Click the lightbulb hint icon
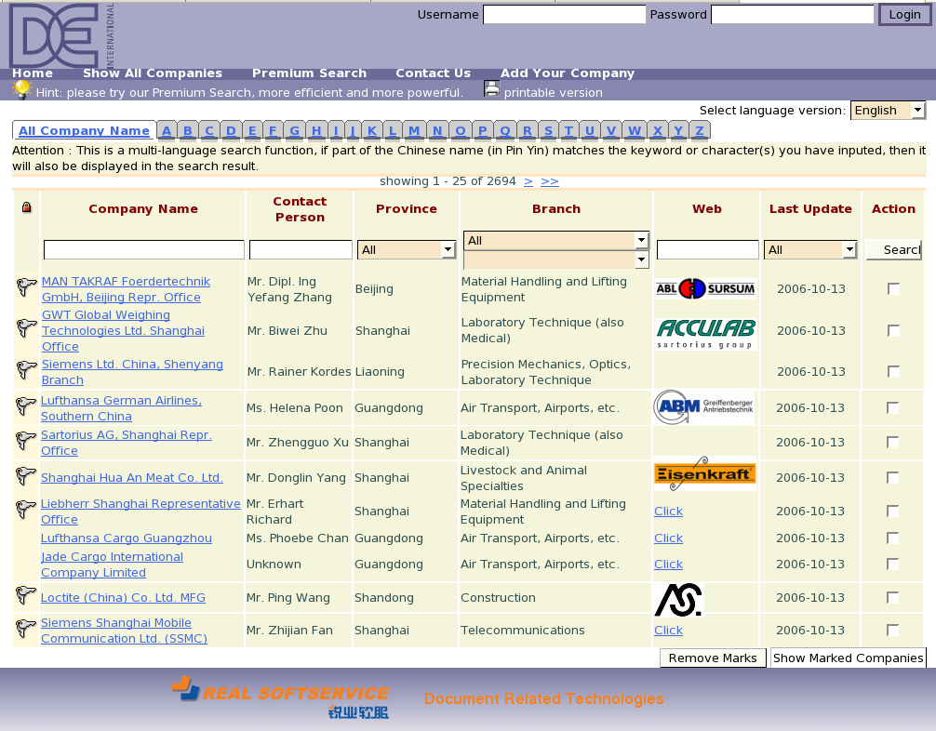Screen dimensions: 936x731 click(x=21, y=90)
